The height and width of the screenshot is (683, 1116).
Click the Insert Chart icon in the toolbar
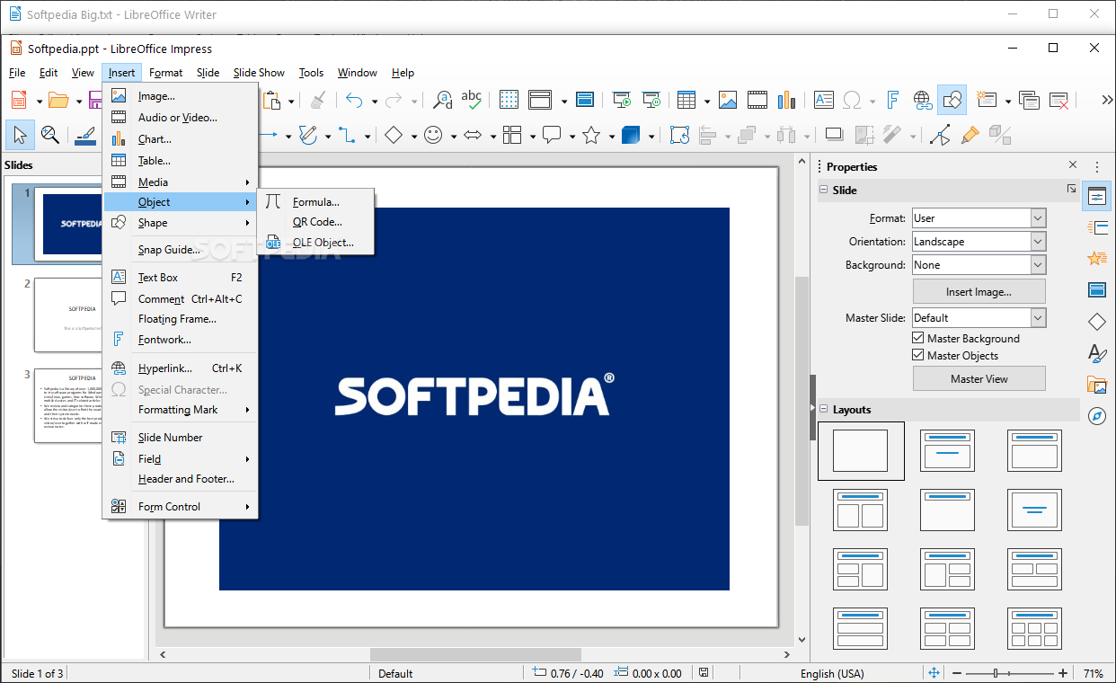click(787, 100)
